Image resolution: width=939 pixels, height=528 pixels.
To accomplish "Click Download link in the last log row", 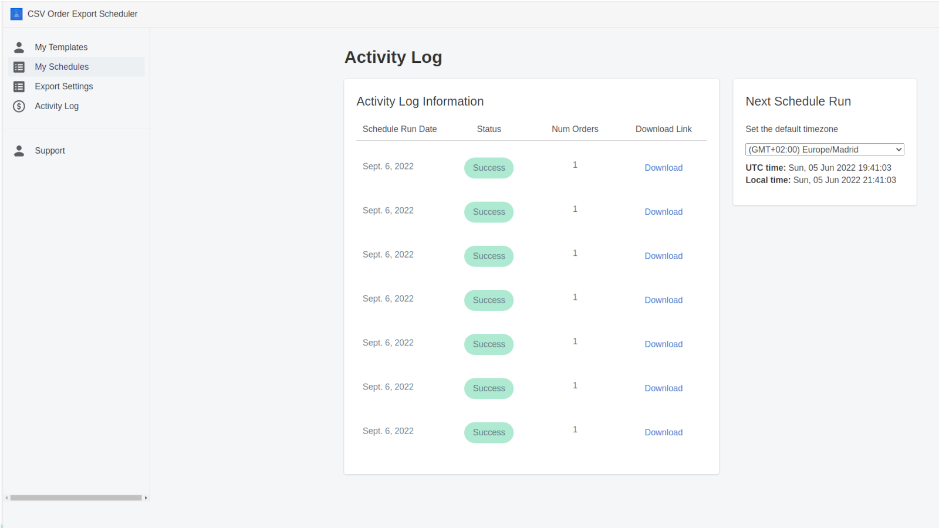I will coord(663,432).
